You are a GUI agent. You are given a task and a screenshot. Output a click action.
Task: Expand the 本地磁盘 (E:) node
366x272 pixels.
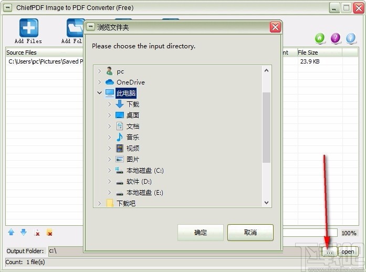point(109,192)
